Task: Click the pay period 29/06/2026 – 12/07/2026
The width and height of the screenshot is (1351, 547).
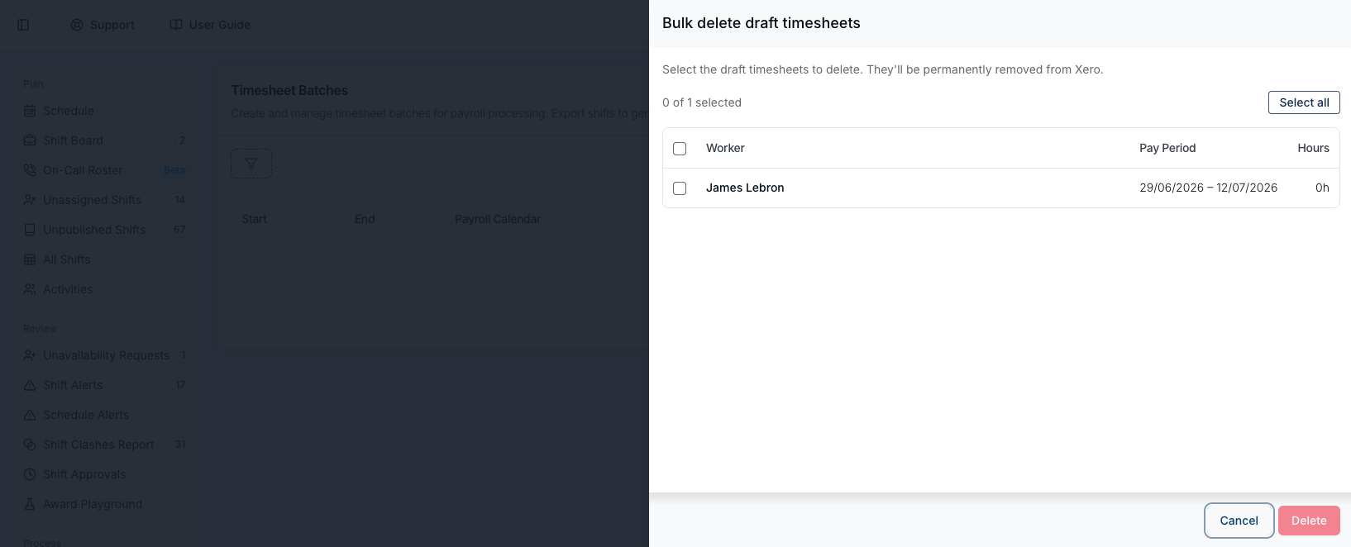Action: point(1208,188)
